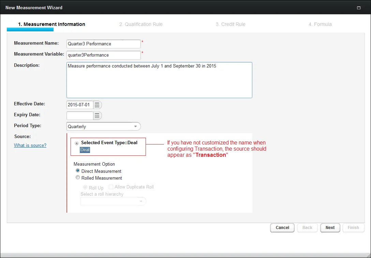
Task: Focus the Measurement Variable input field
Action: point(103,55)
